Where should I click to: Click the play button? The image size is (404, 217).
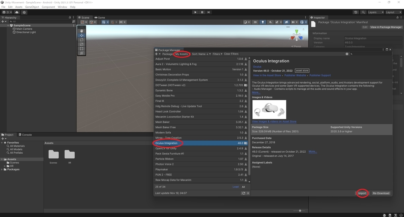pos(195,12)
